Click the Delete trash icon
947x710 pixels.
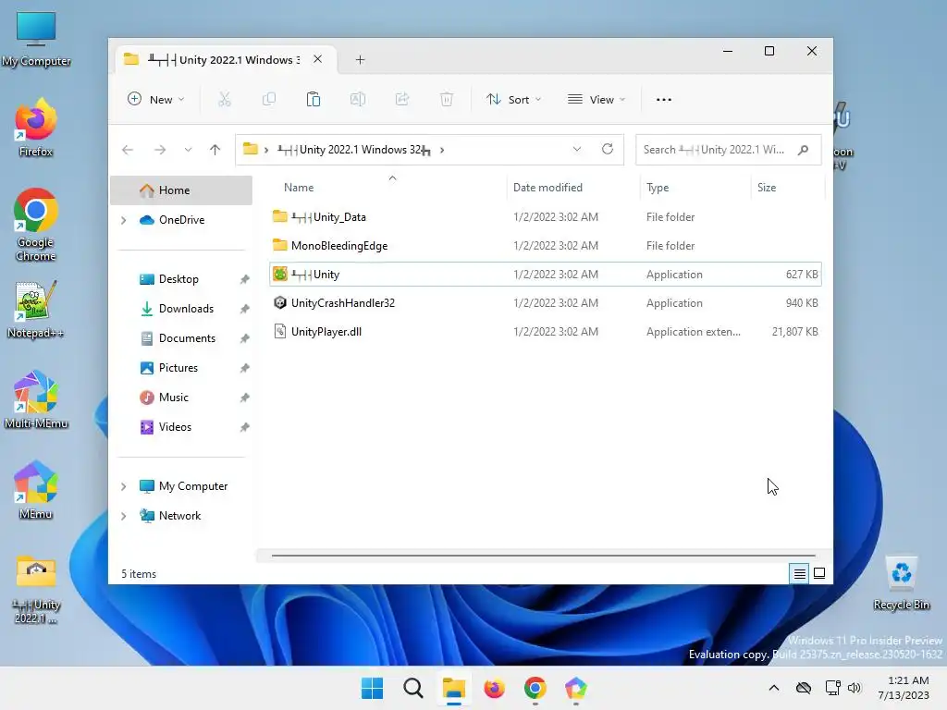click(x=447, y=100)
